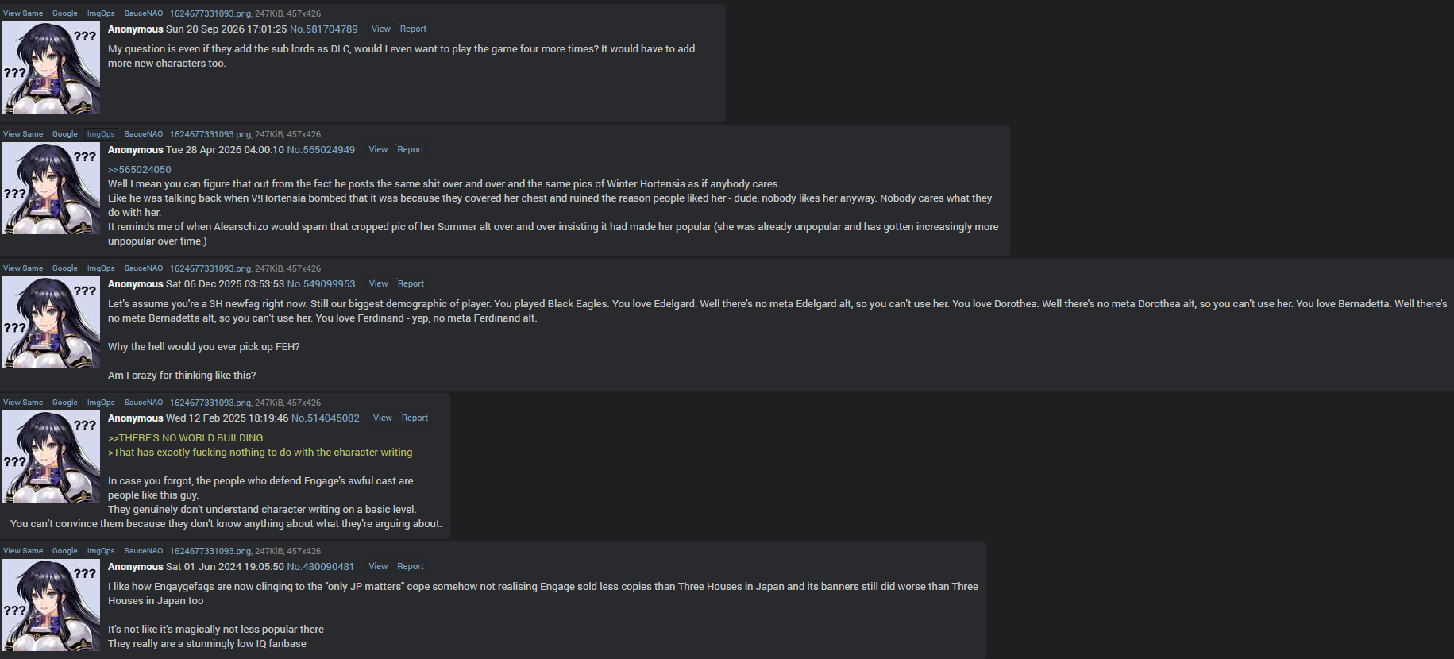The image size is (1454, 659).
Task: Click View link on post No.581704789
Action: pyautogui.click(x=381, y=29)
